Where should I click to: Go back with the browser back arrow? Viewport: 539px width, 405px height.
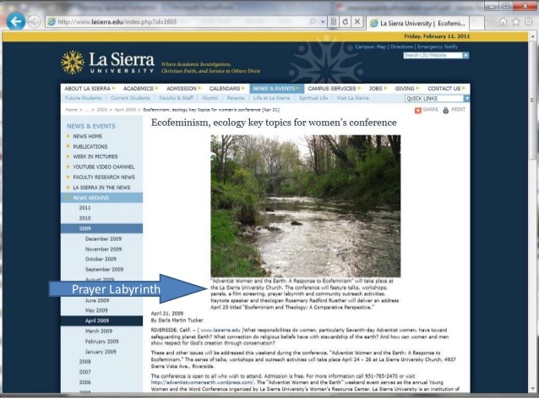click(16, 22)
